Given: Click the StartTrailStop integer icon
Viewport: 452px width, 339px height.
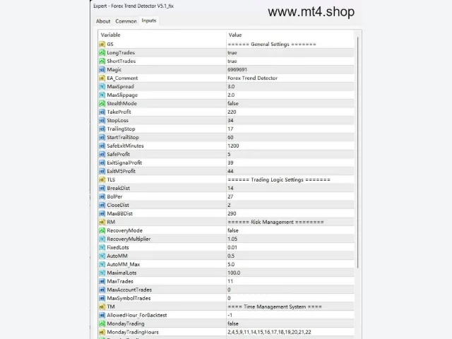Looking at the screenshot, I should point(102,137).
